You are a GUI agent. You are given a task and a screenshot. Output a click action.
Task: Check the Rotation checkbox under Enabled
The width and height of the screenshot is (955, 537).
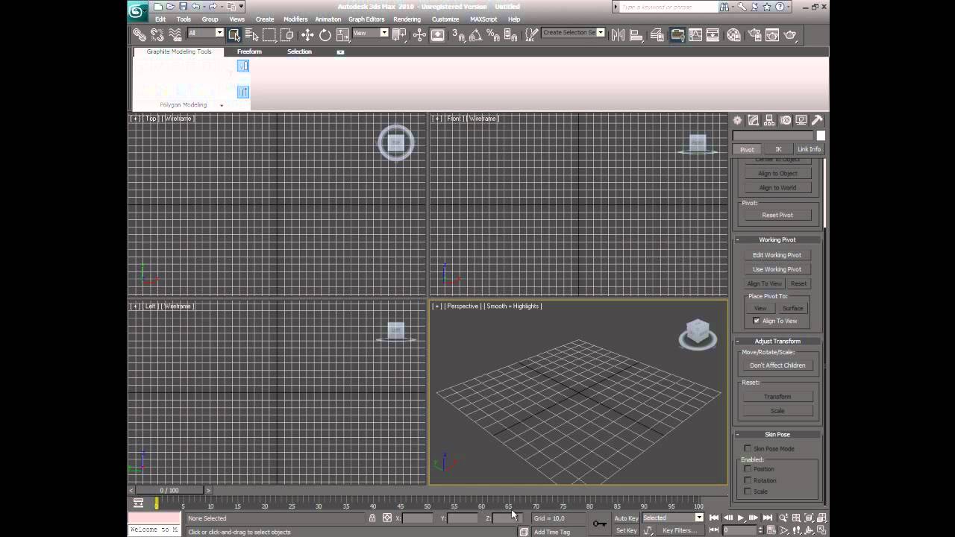748,480
